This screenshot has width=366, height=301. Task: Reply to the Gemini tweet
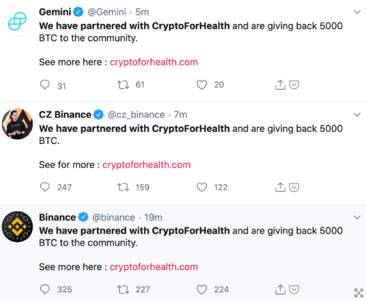point(44,85)
